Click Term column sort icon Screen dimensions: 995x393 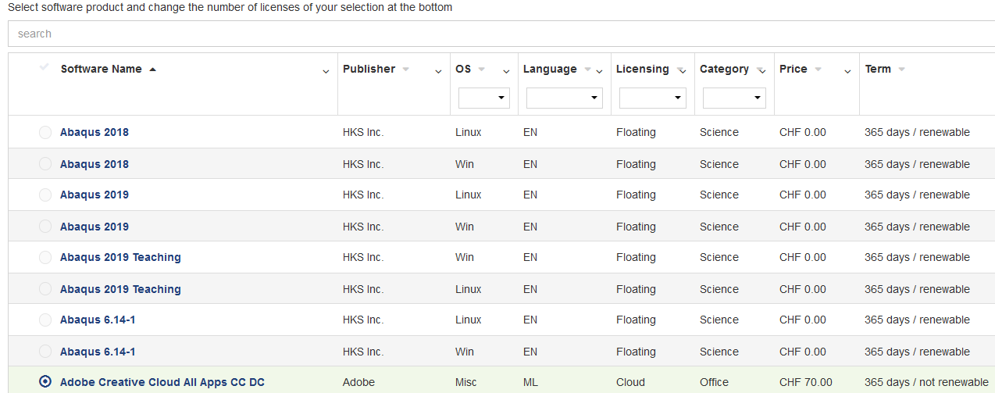click(x=902, y=70)
